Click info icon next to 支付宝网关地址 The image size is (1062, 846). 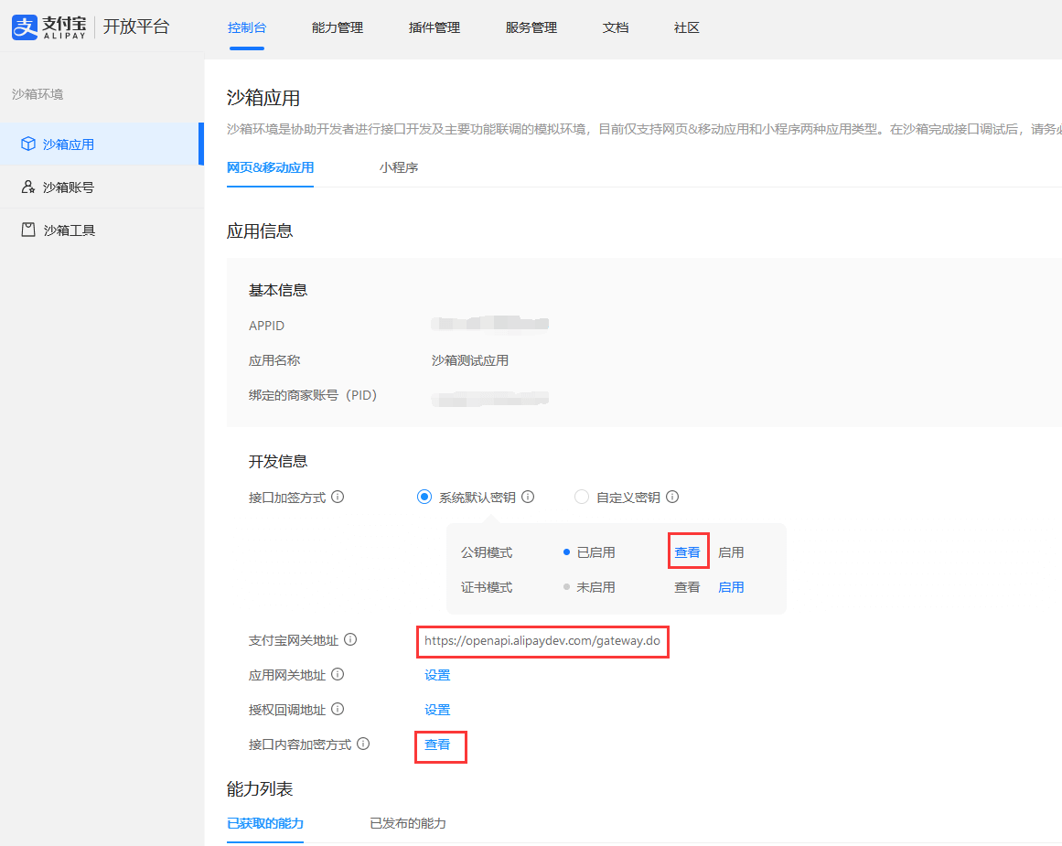(350, 639)
